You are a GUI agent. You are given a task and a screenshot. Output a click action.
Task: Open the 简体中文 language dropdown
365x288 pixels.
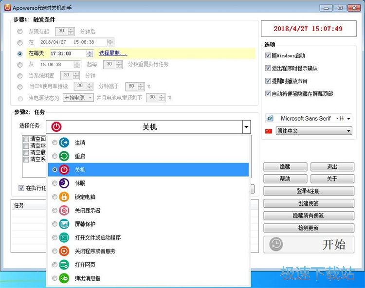[x=348, y=131]
